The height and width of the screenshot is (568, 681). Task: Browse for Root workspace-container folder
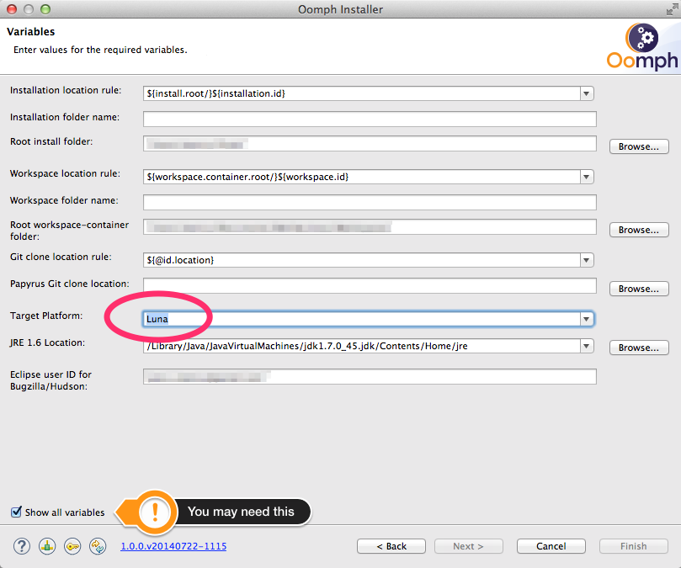[639, 230]
